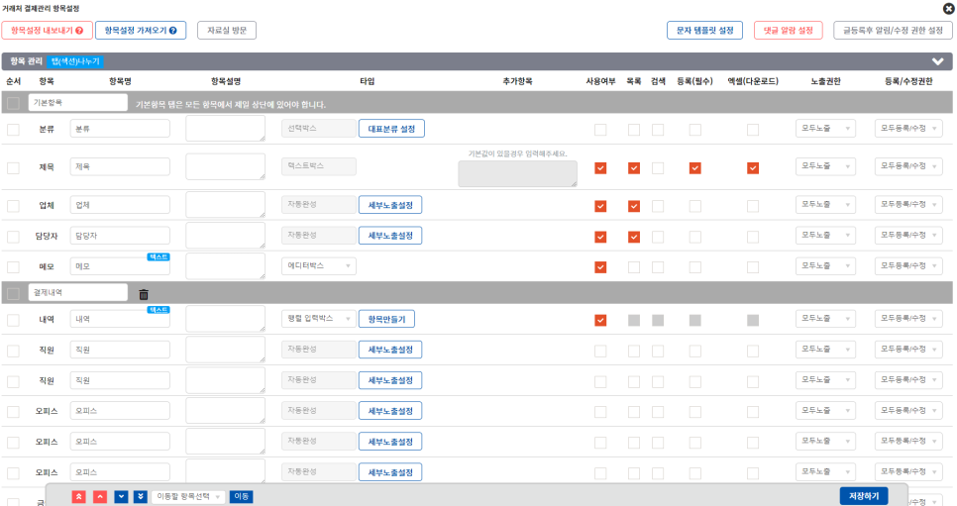Collapse 항목 관리 panel with chevron icon

(x=937, y=61)
